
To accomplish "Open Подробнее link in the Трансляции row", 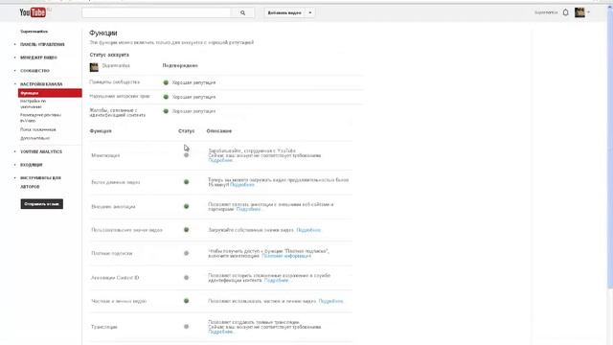I will tap(220, 332).
